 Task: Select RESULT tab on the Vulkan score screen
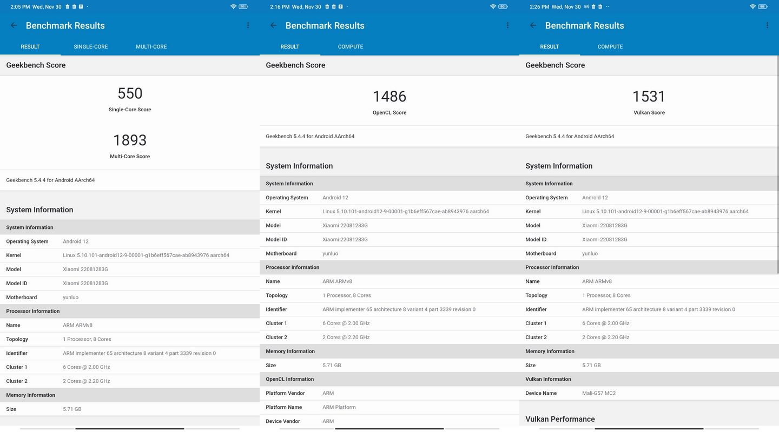tap(550, 46)
